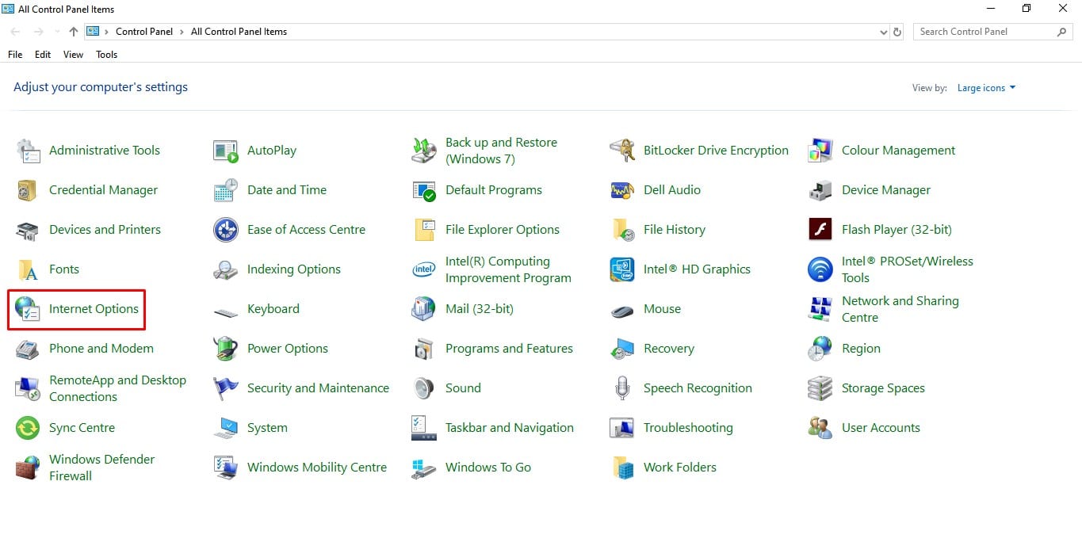Open the Speech Recognition microphone icon

622,388
